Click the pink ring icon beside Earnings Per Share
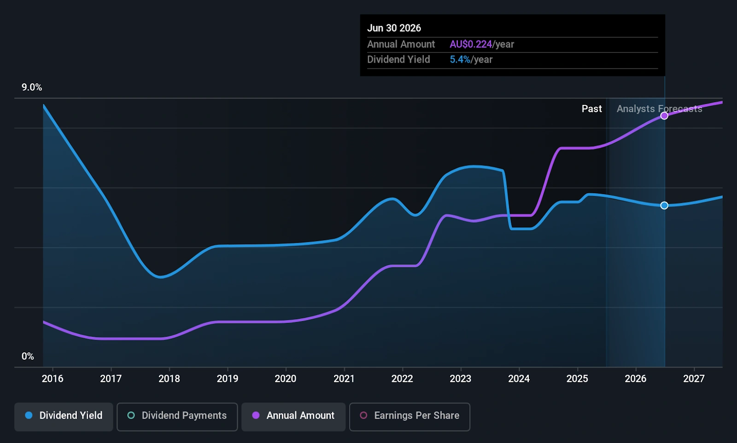Screen dimensions: 737x443 pos(363,415)
